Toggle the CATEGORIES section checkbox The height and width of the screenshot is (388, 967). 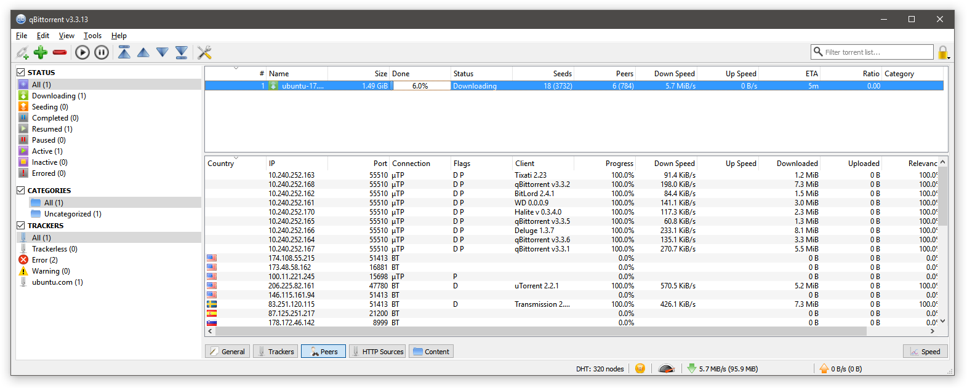click(21, 190)
